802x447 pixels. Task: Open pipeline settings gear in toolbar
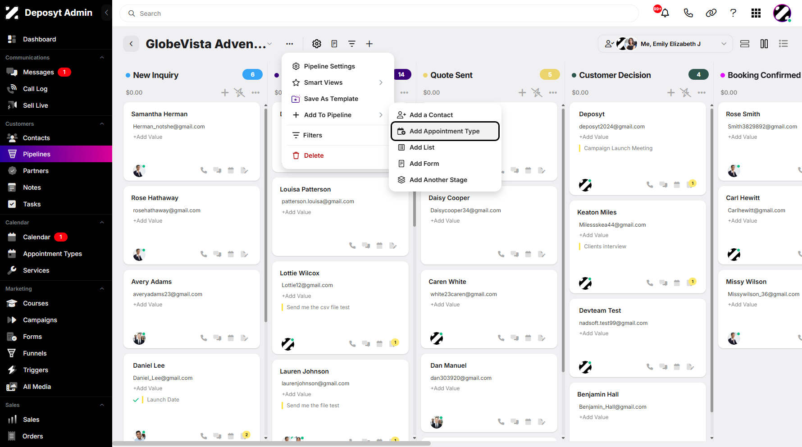[317, 44]
